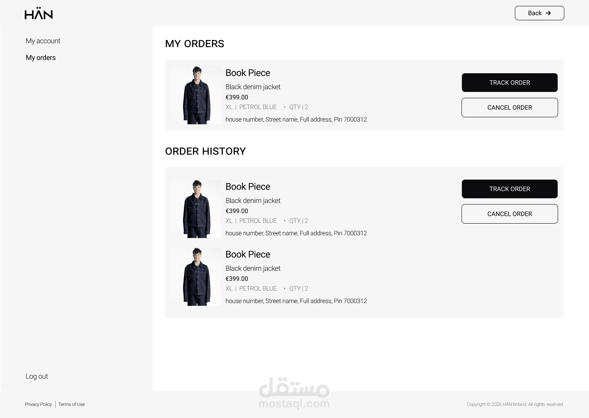Cancel the order in Order History

point(510,214)
